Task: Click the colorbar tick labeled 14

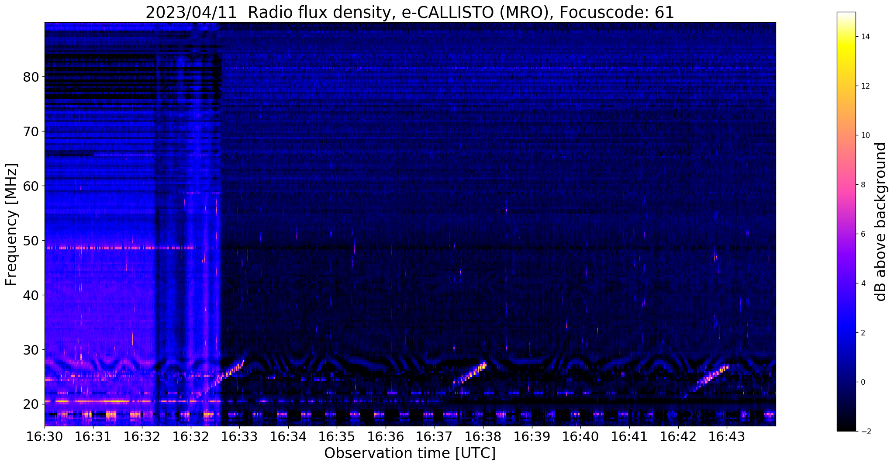Action: pos(865,37)
